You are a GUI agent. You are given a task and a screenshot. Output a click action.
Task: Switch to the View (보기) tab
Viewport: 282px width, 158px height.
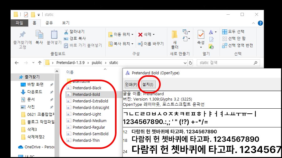[x=66, y=23]
